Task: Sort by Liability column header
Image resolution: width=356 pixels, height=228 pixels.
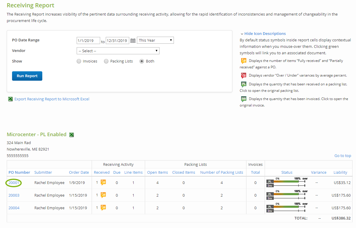Action: point(340,173)
